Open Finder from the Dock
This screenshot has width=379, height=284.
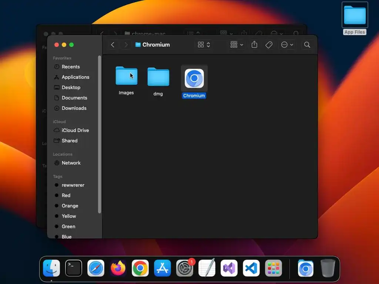(x=51, y=268)
